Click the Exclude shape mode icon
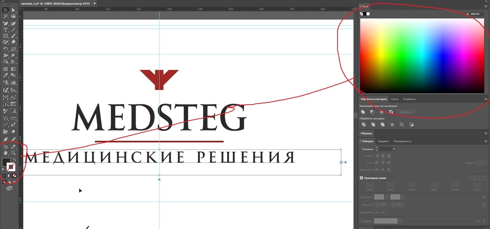The width and height of the screenshot is (490, 229). 391,112
